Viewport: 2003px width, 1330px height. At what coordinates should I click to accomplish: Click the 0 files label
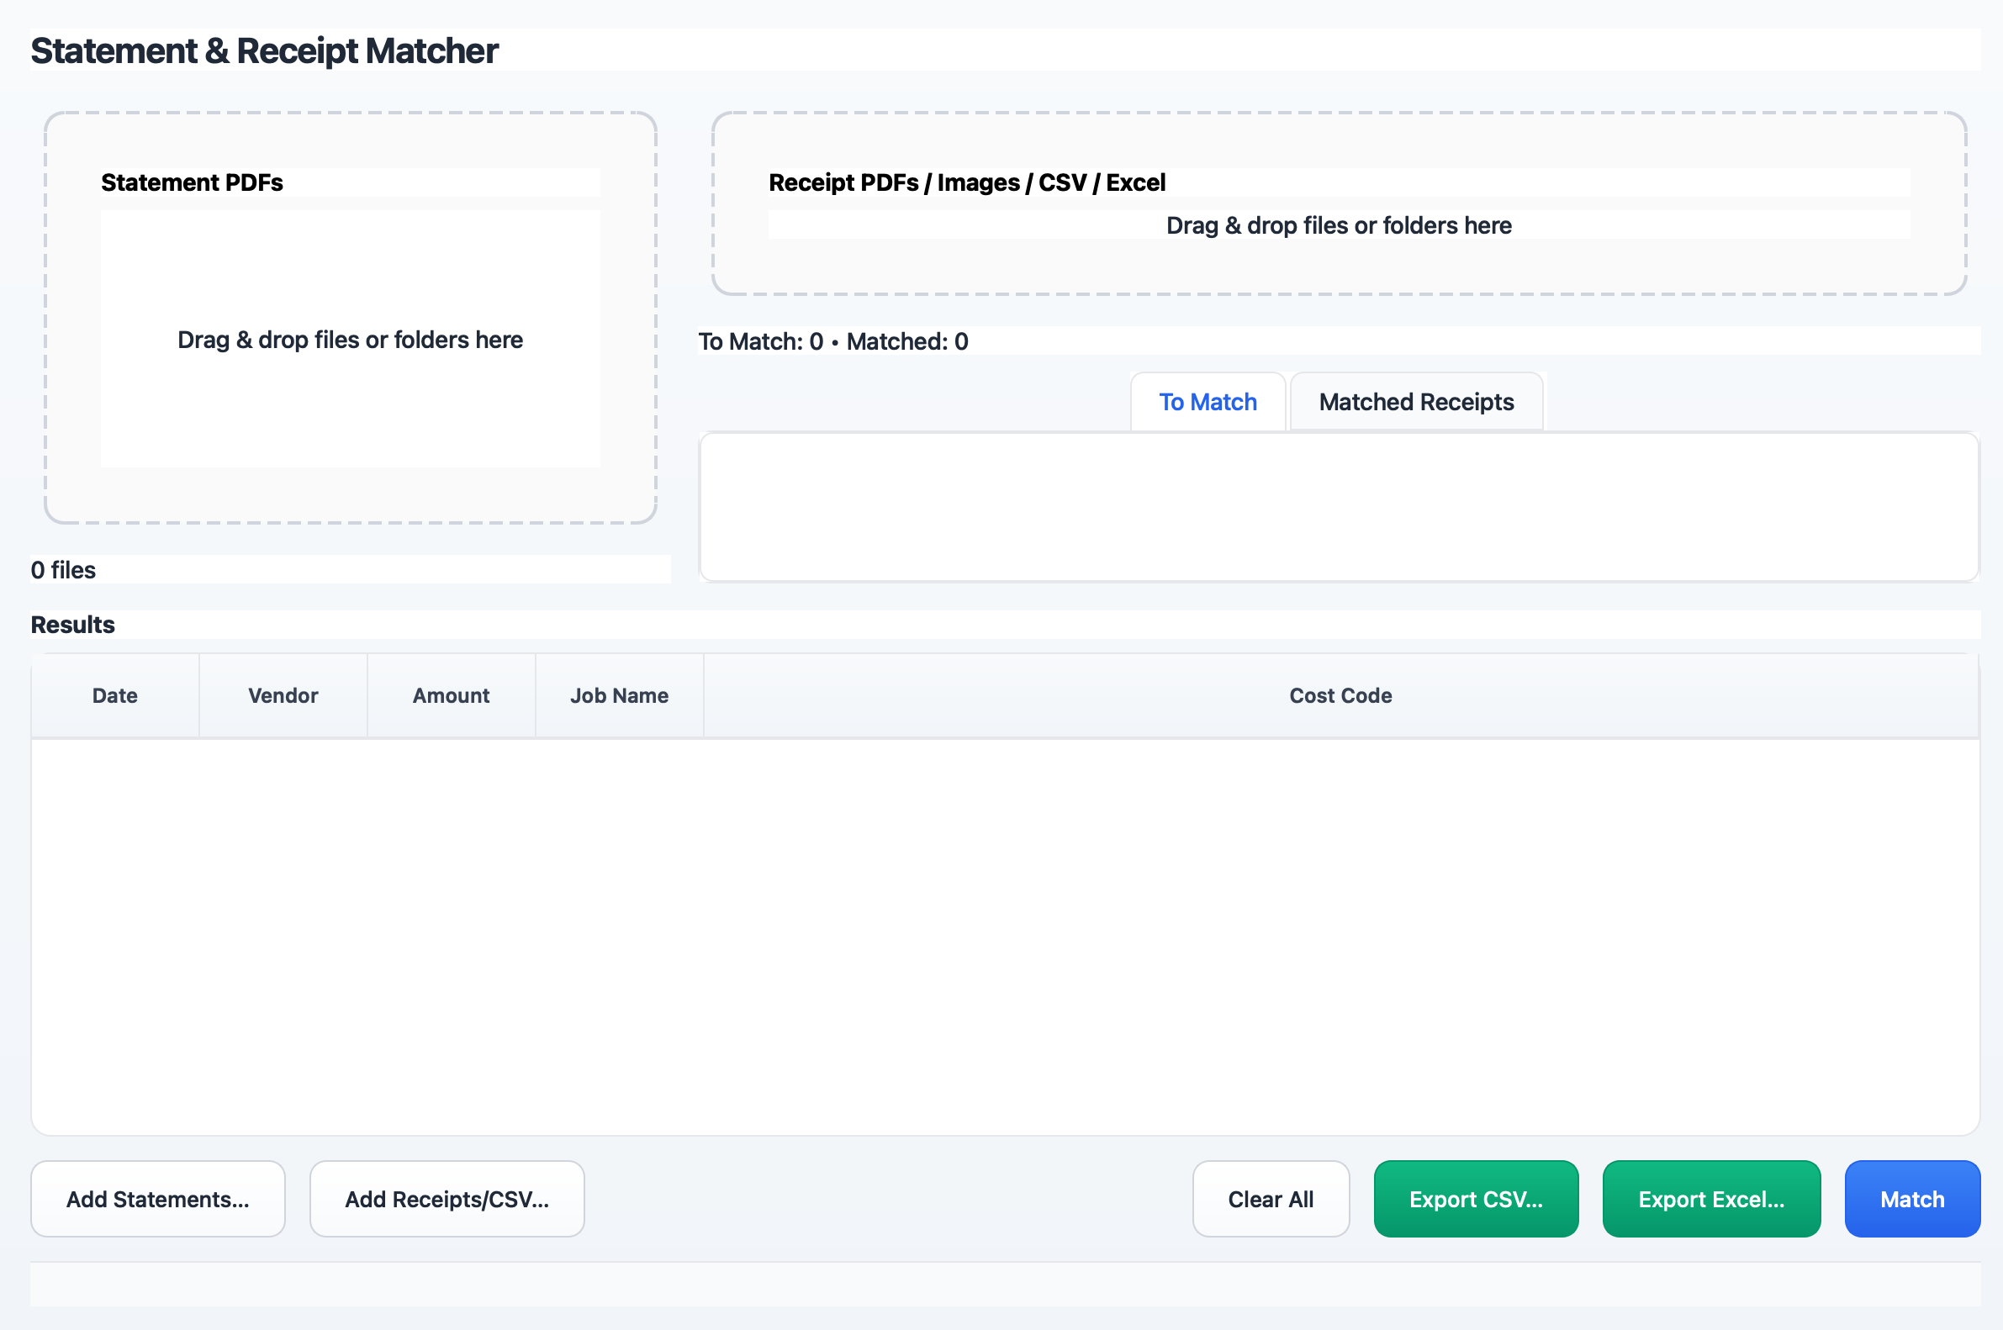tap(63, 569)
